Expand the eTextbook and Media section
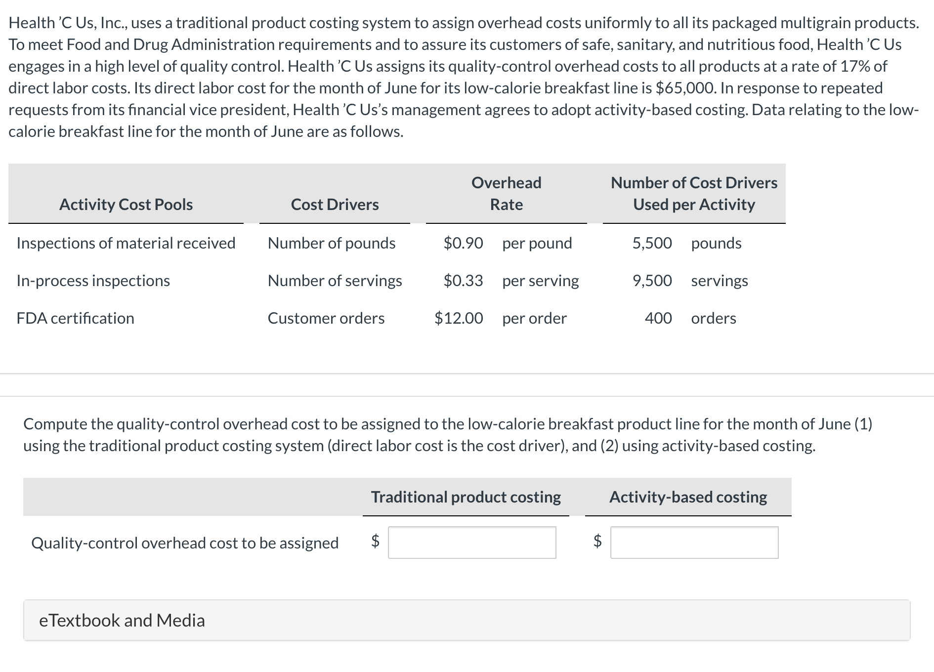This screenshot has width=934, height=672. coord(122,620)
